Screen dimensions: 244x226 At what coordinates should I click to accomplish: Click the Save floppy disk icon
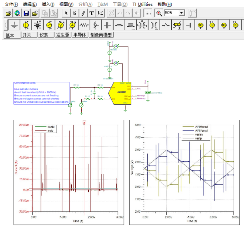point(26,13)
